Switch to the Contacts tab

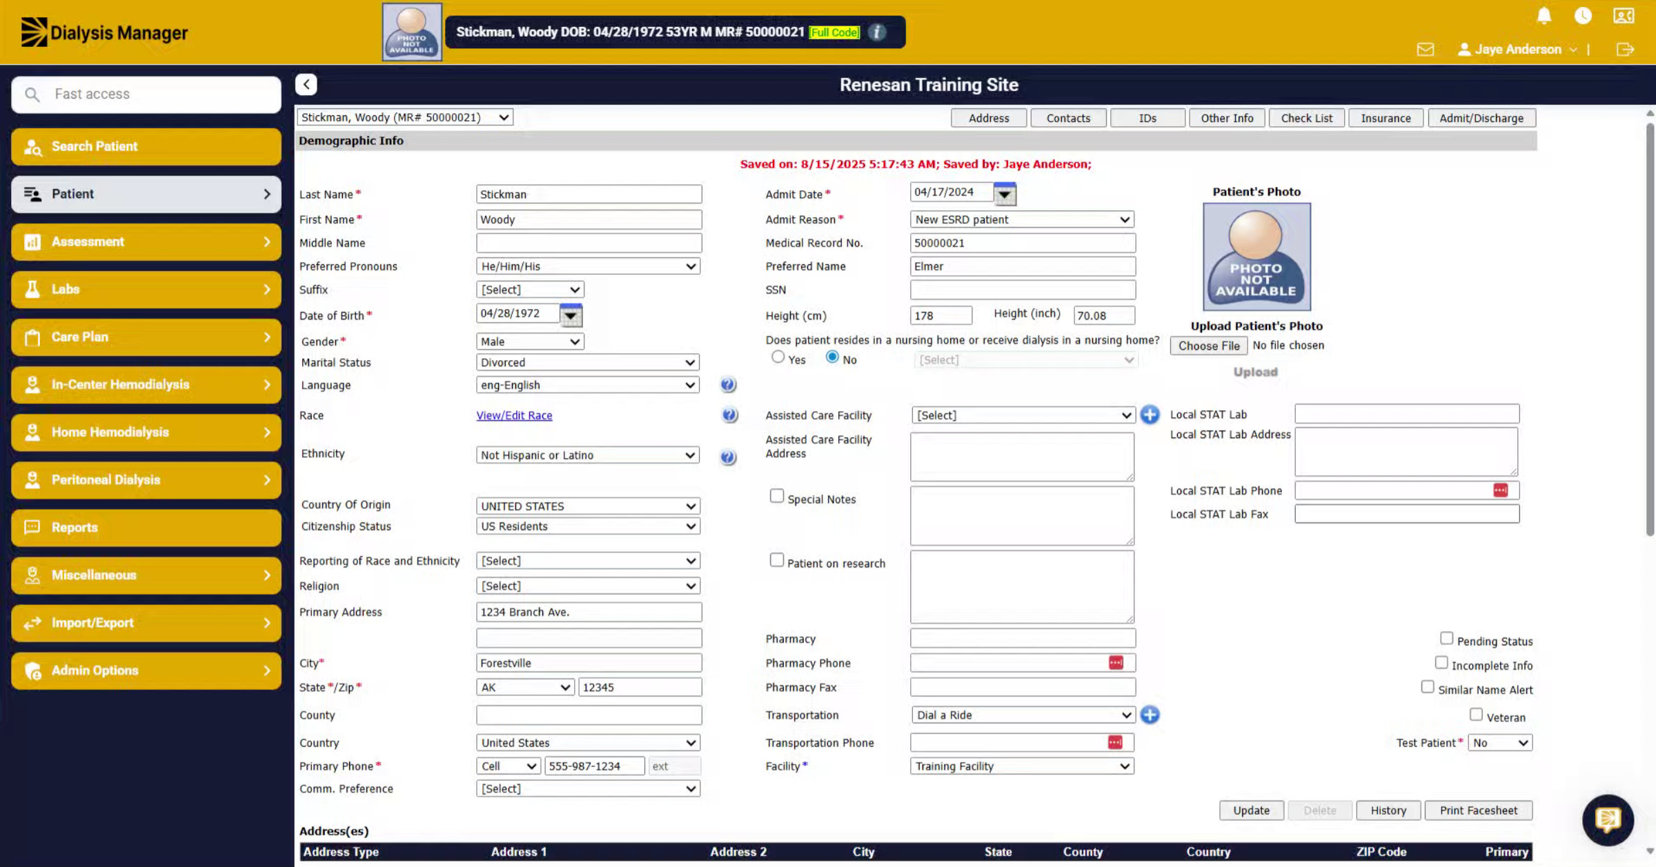pos(1068,118)
